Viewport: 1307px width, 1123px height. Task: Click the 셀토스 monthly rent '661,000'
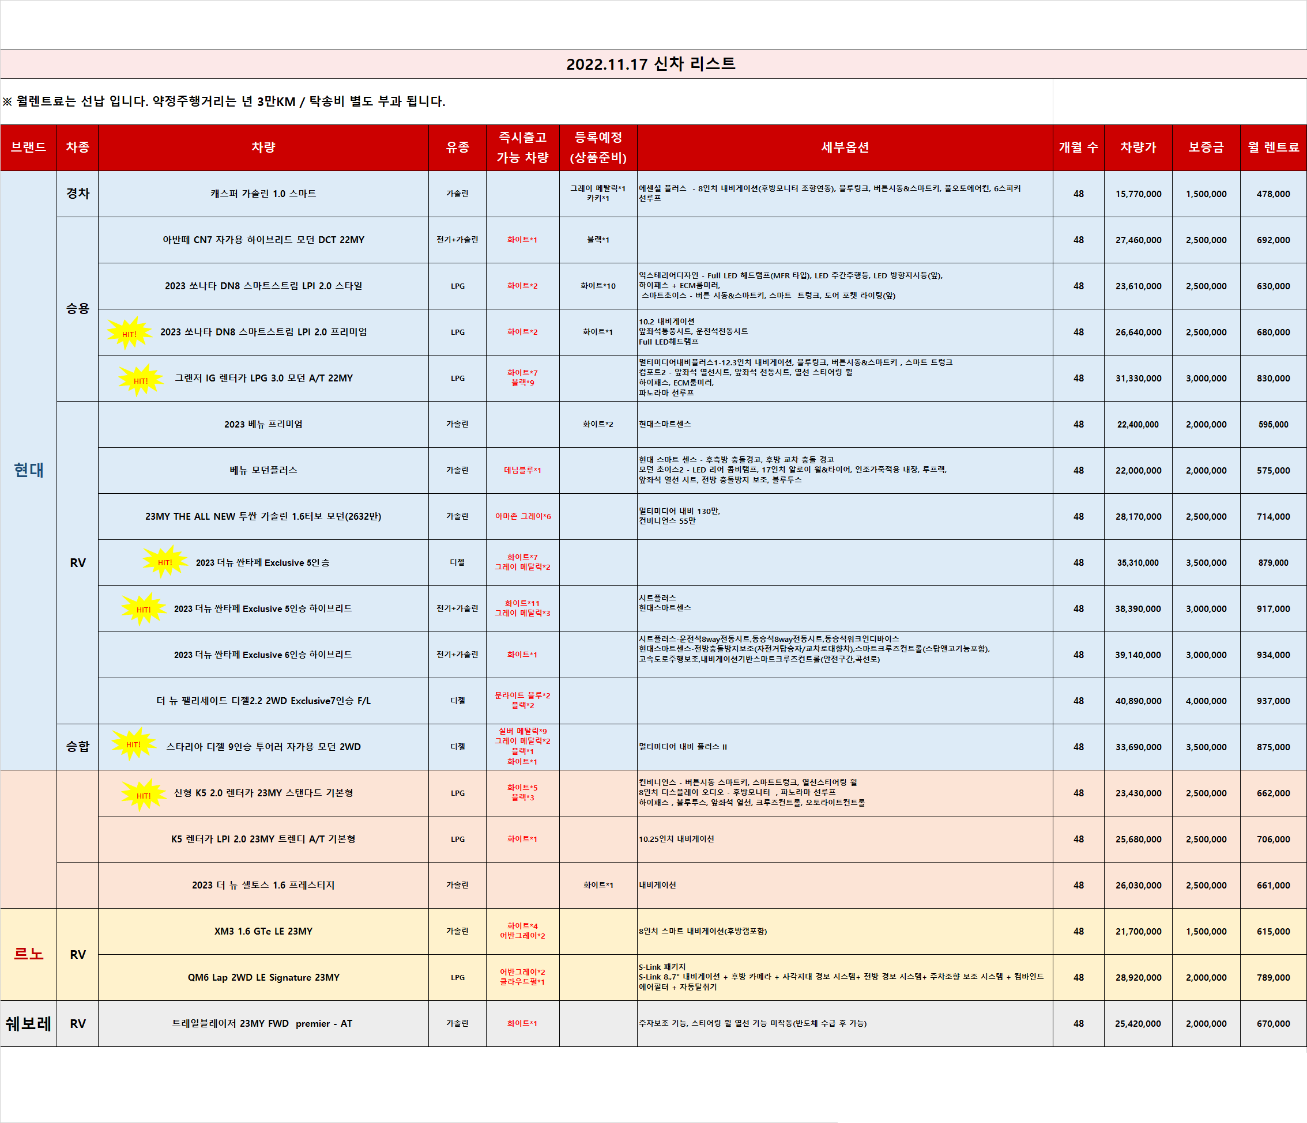pos(1274,885)
